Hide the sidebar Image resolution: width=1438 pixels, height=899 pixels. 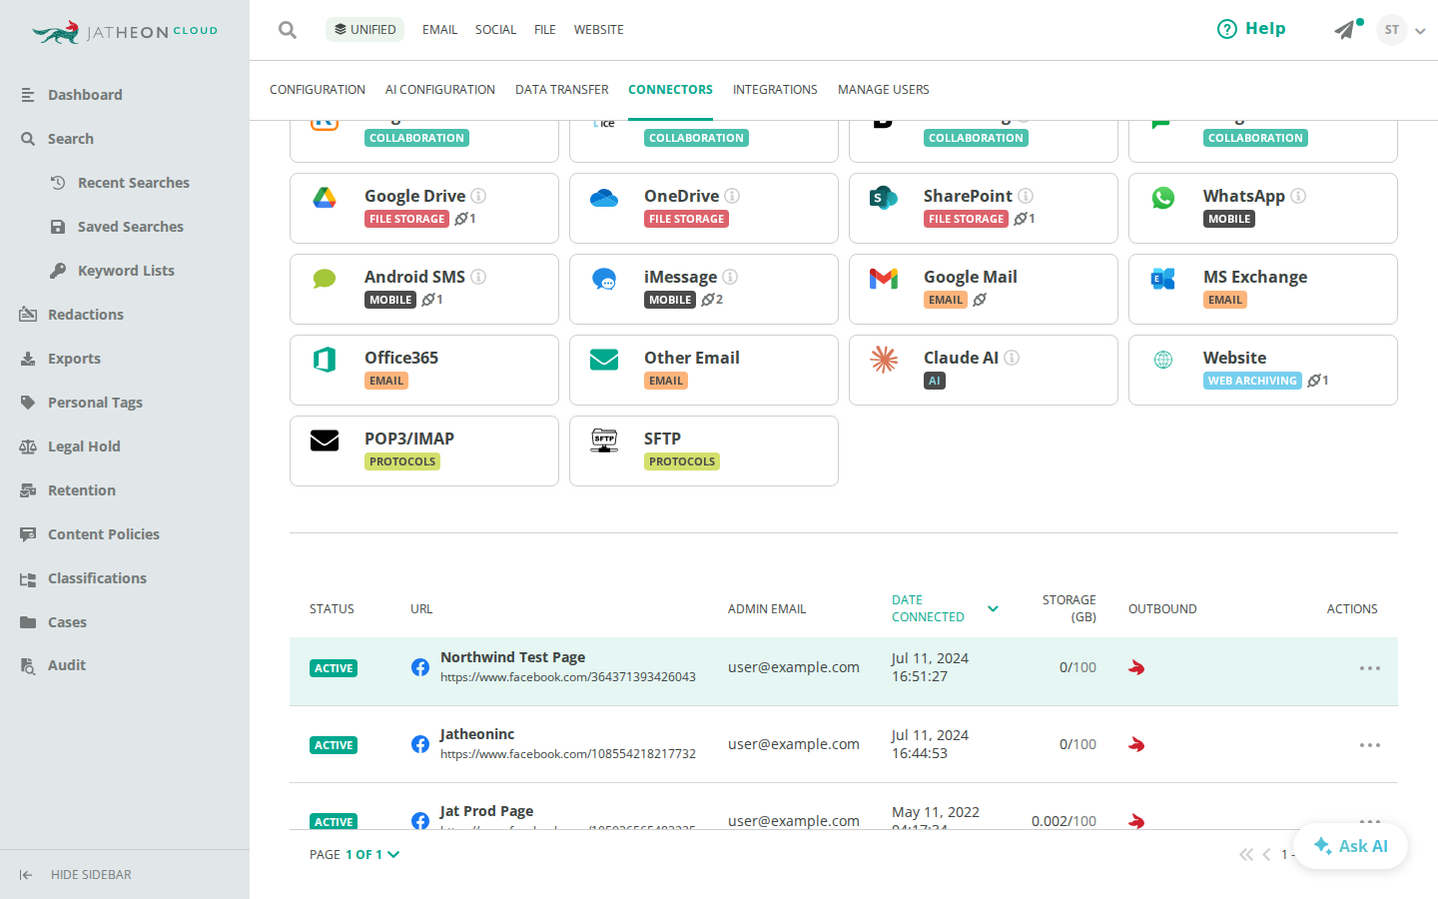click(x=75, y=875)
